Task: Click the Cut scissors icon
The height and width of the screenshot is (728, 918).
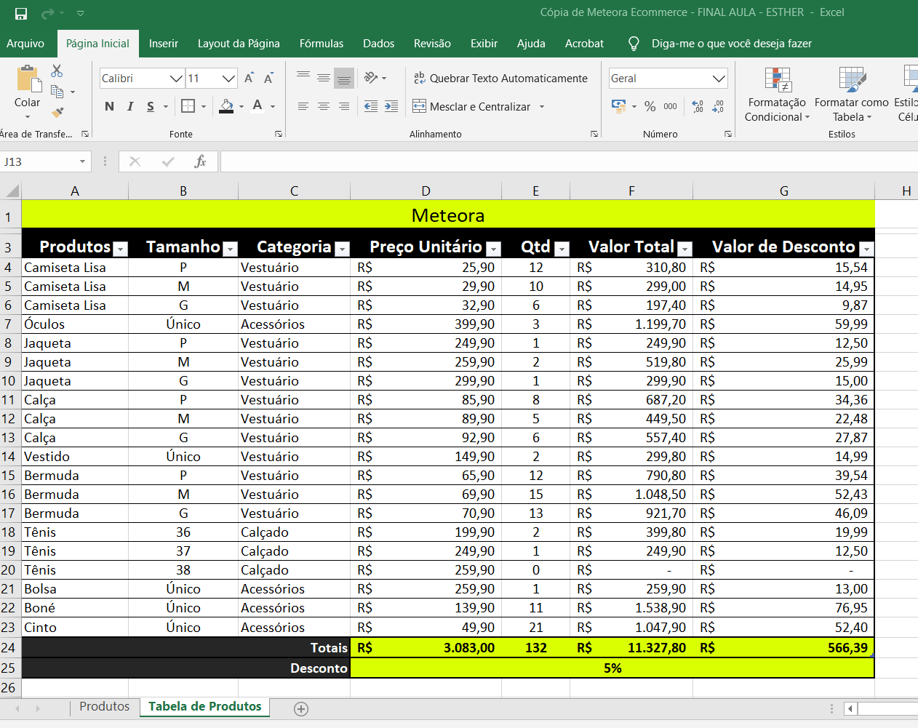Action: (57, 71)
